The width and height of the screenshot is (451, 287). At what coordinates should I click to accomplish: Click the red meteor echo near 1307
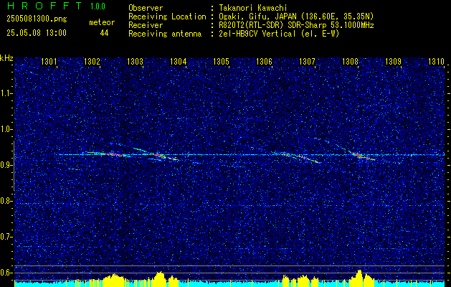tap(305, 157)
